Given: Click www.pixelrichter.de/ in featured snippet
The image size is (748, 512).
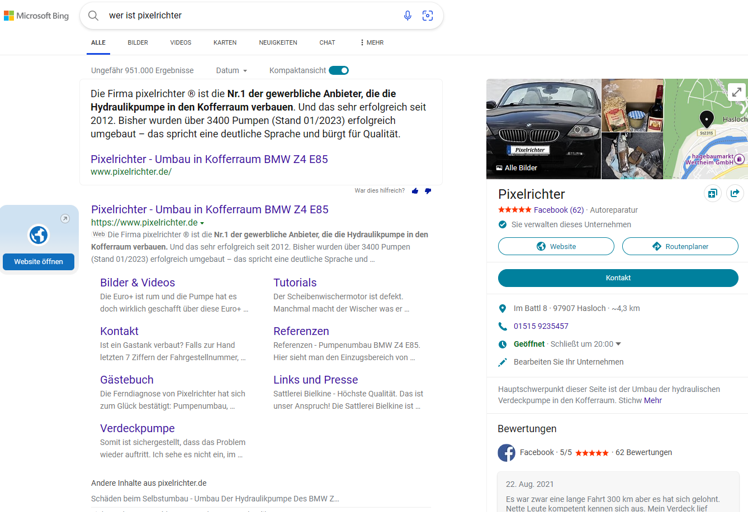Looking at the screenshot, I should 131,172.
